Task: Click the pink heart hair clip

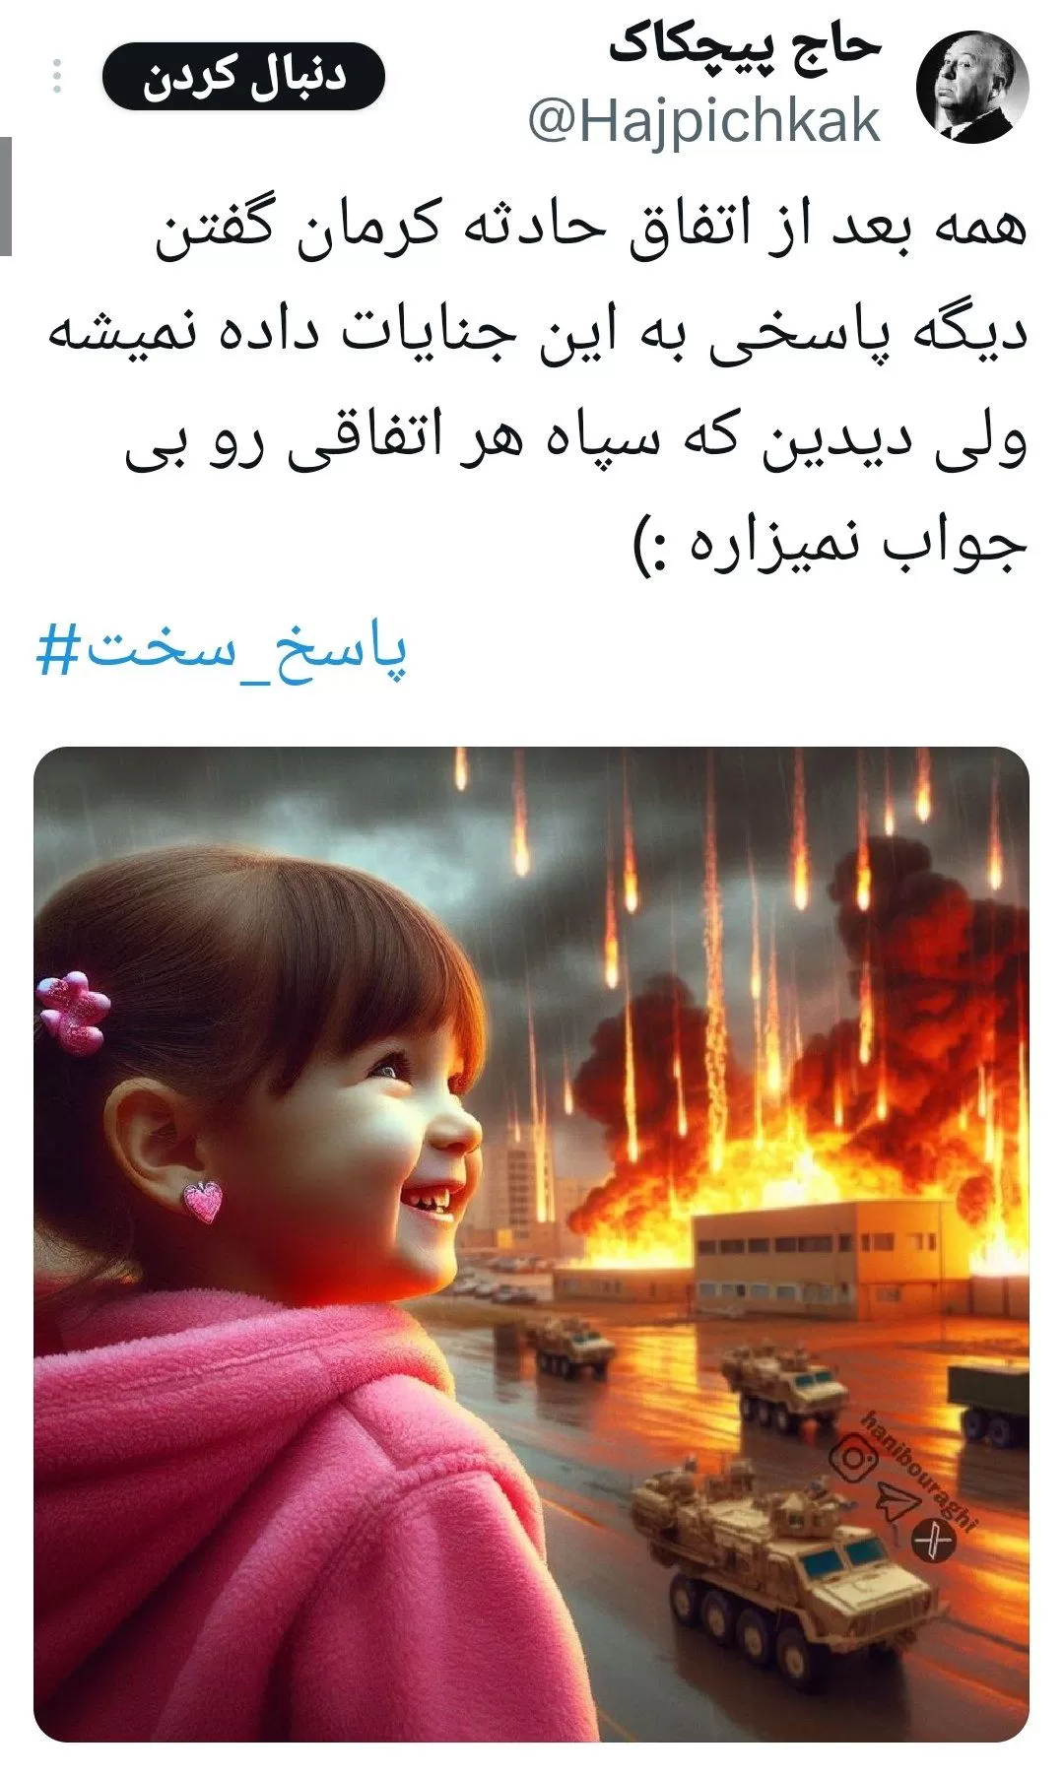Action: coord(73,1012)
